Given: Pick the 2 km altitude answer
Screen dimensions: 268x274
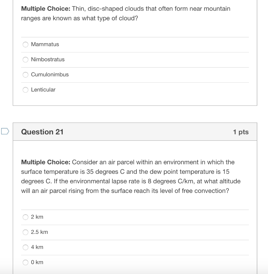Looking at the screenshot, I should click(x=25, y=217).
